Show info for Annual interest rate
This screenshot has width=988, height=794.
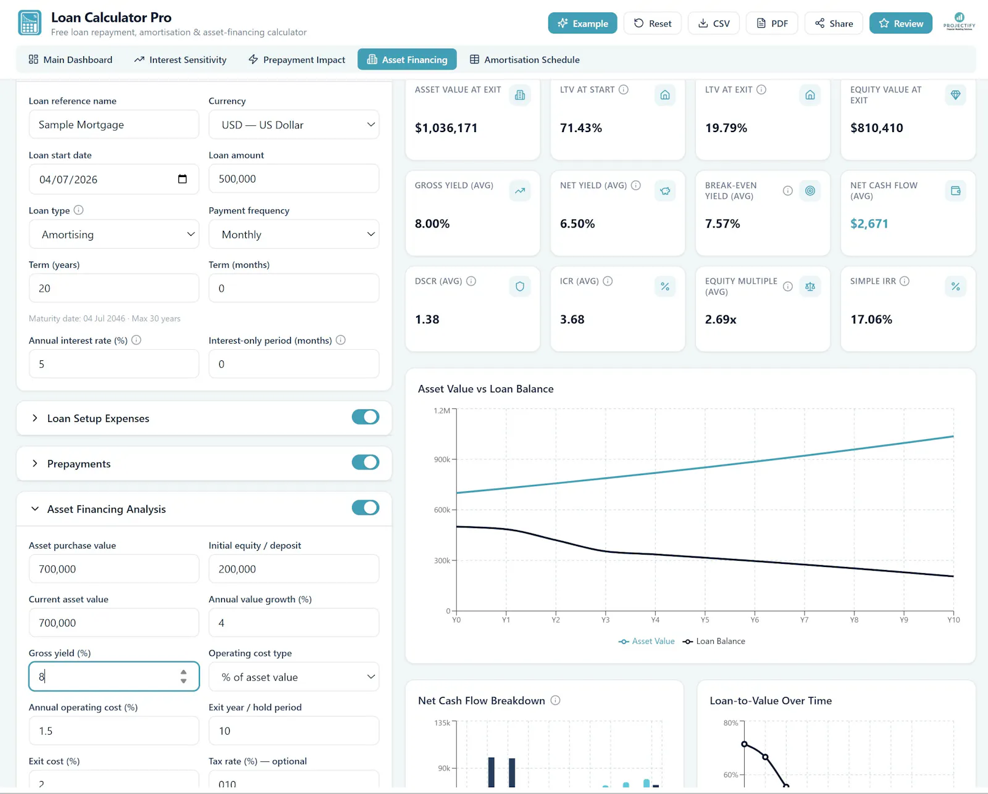click(136, 340)
